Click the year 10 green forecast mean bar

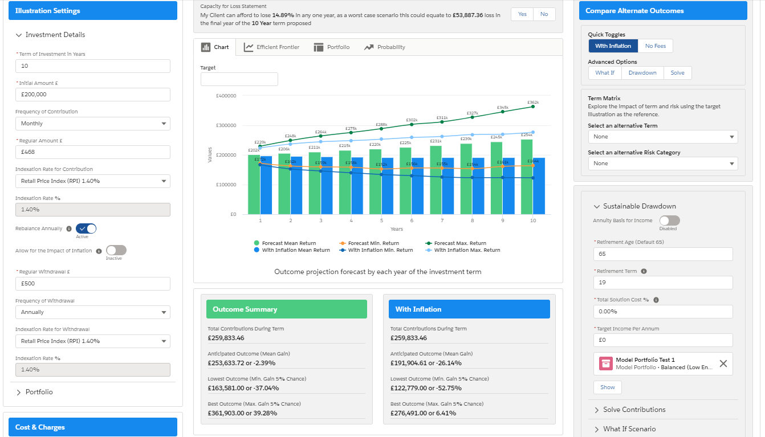coord(527,177)
